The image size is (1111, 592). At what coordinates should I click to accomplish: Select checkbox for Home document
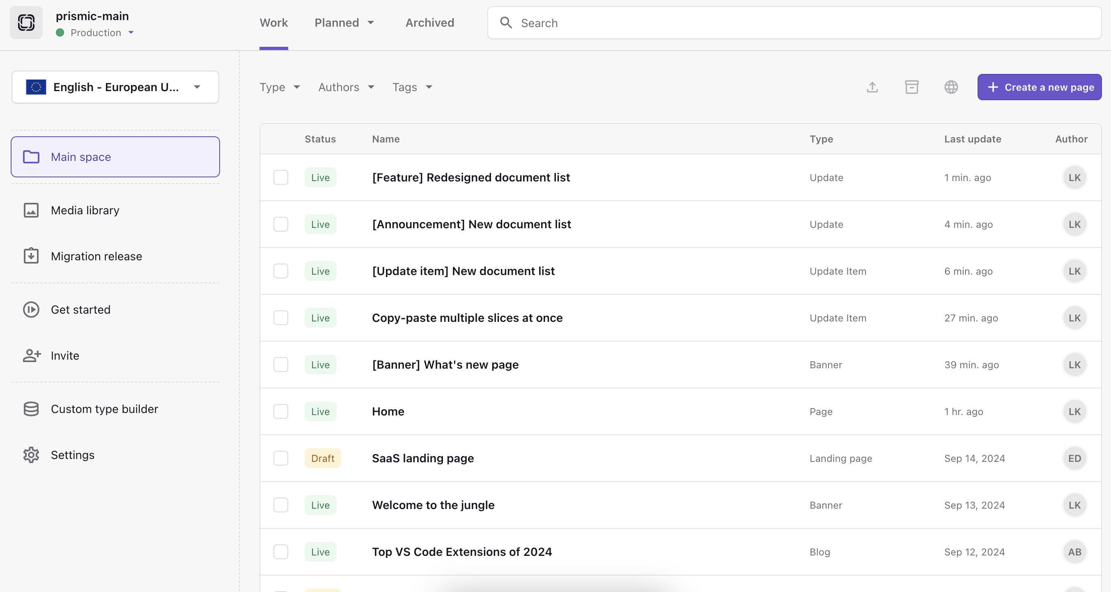pyautogui.click(x=281, y=411)
